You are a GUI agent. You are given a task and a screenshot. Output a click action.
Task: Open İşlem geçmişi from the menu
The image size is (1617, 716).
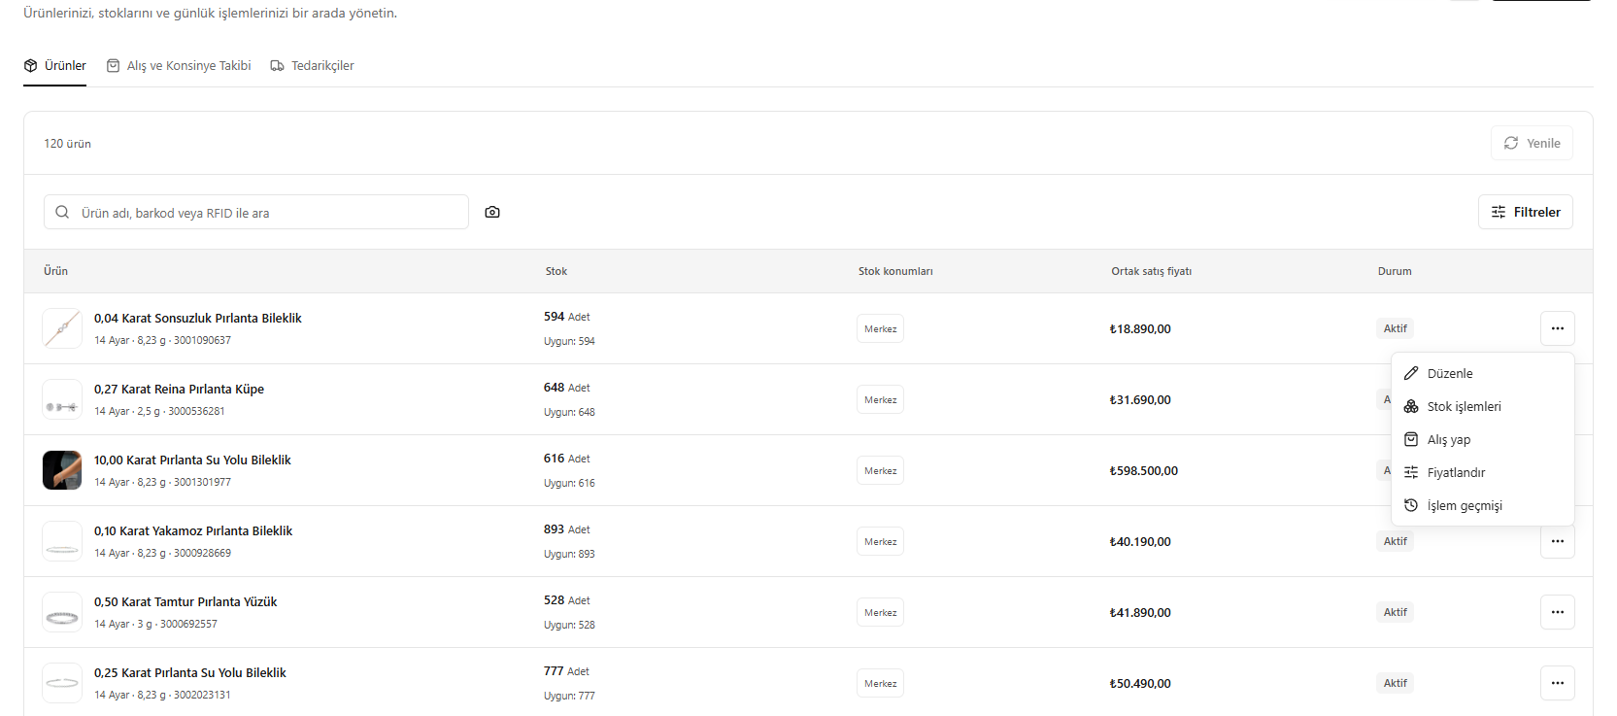coord(1482,505)
